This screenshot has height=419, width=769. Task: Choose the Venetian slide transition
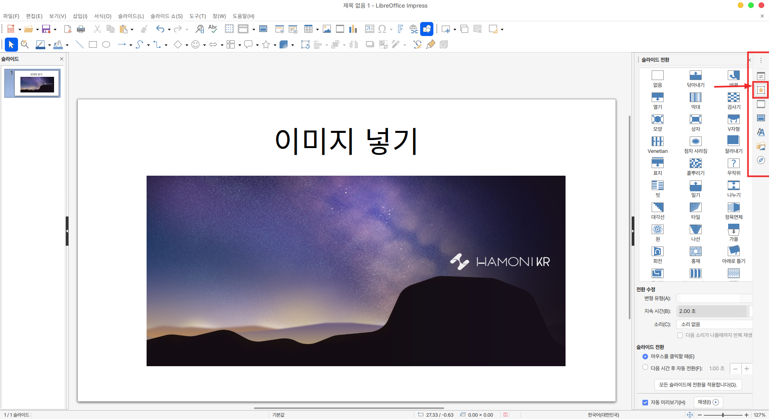657,144
